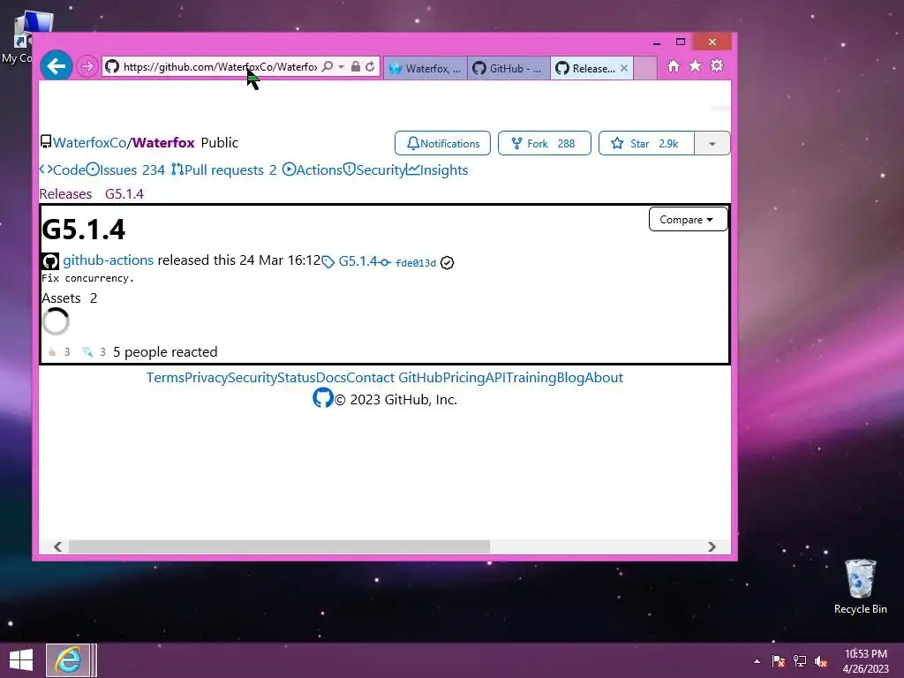Switch to the Waterfox browser tab
Viewport: 904px width, 678px height.
tap(426, 69)
